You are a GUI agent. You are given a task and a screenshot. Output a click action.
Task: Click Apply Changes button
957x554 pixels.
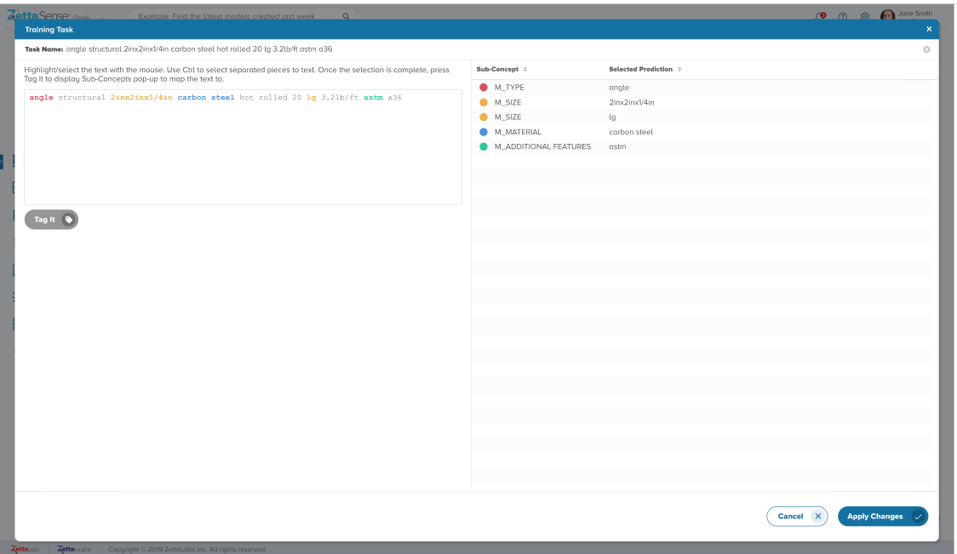pyautogui.click(x=882, y=517)
